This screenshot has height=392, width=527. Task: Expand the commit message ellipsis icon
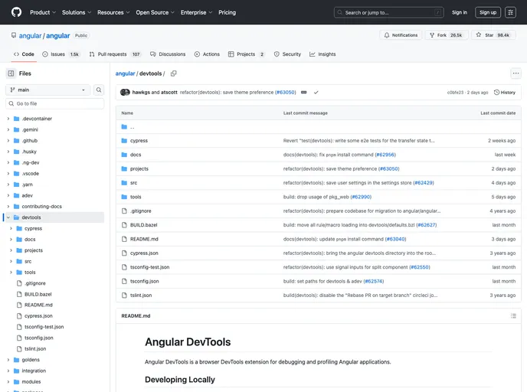point(304,92)
